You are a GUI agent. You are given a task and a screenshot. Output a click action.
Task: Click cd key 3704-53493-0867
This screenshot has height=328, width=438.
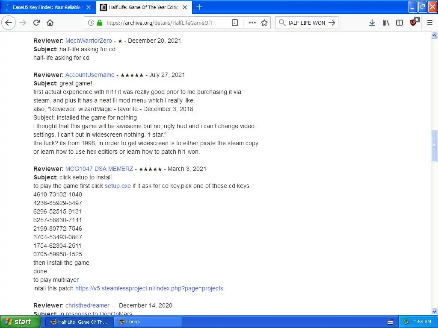tap(58, 237)
